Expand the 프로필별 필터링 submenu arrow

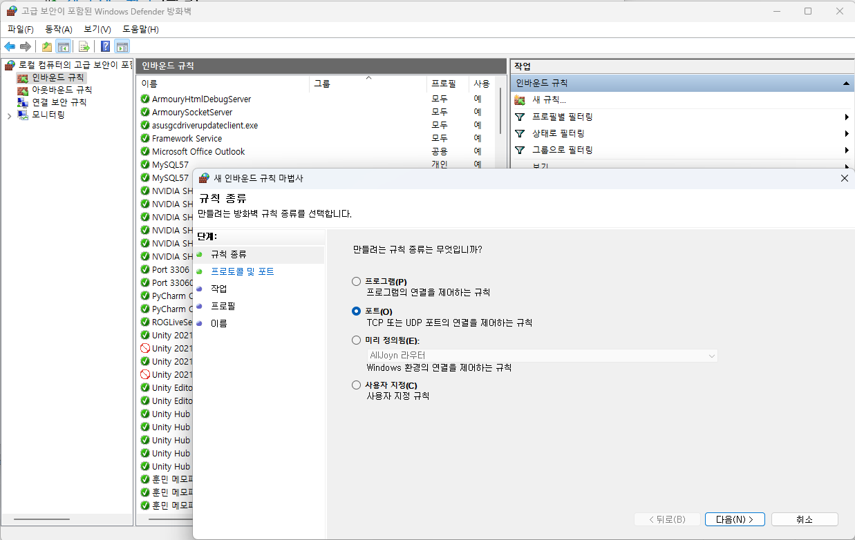click(847, 117)
